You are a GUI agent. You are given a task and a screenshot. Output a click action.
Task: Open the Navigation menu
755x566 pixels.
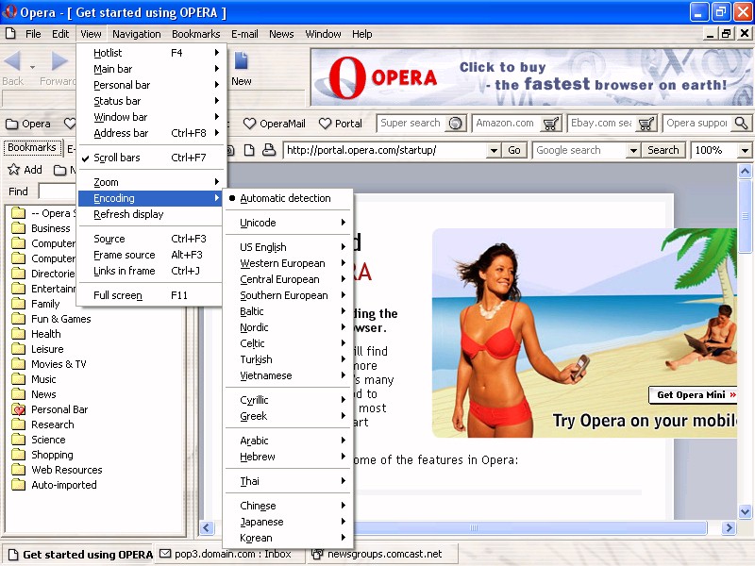click(x=137, y=34)
